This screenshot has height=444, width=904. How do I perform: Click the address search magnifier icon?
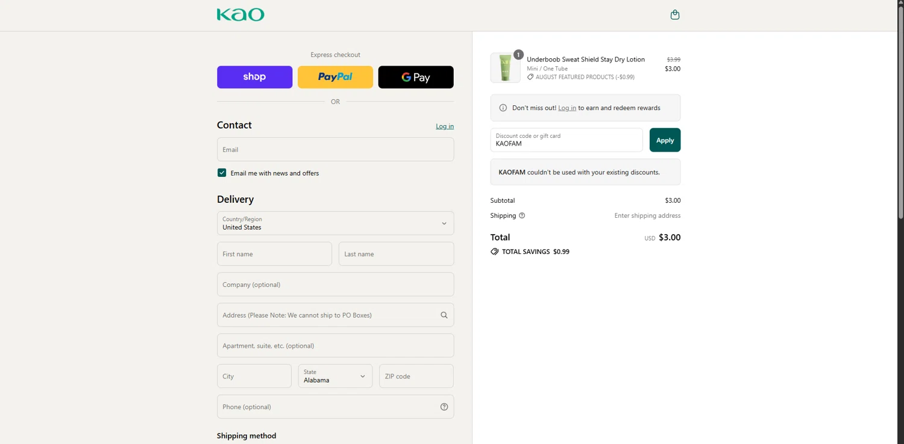[444, 315]
